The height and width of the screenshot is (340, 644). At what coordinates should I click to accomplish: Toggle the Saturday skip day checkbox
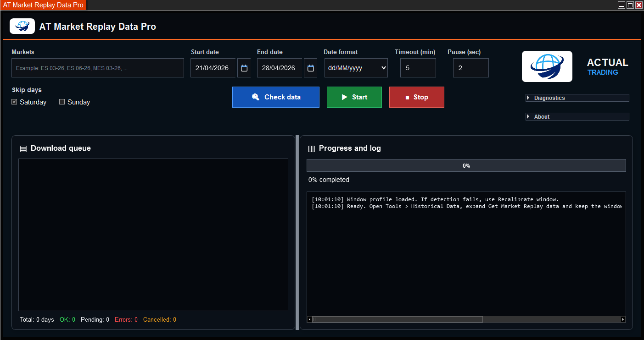[15, 102]
